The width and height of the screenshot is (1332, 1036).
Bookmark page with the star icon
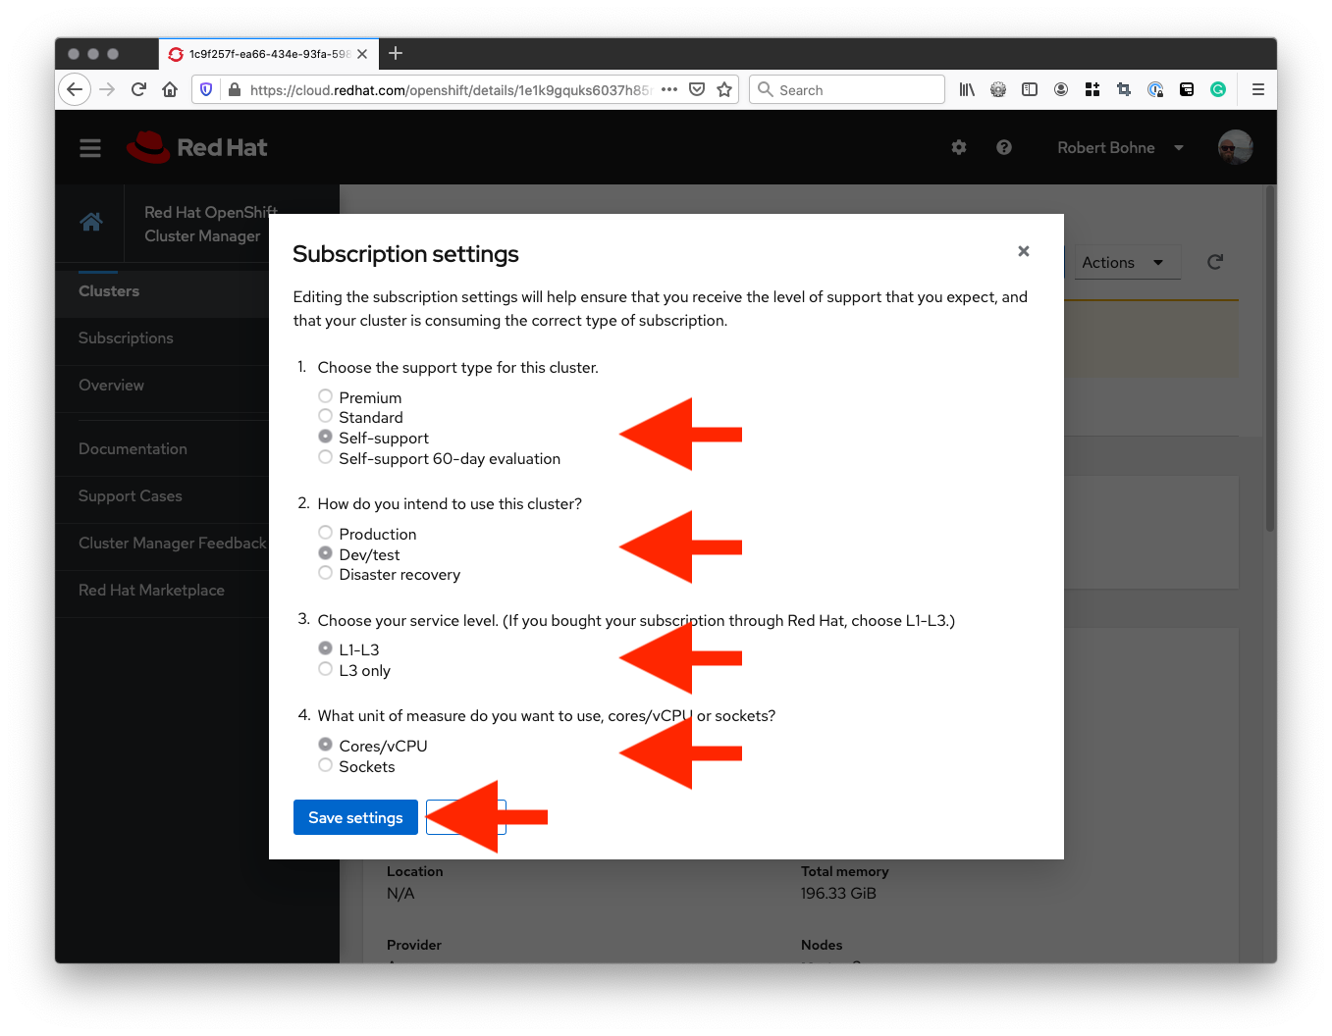pos(724,90)
